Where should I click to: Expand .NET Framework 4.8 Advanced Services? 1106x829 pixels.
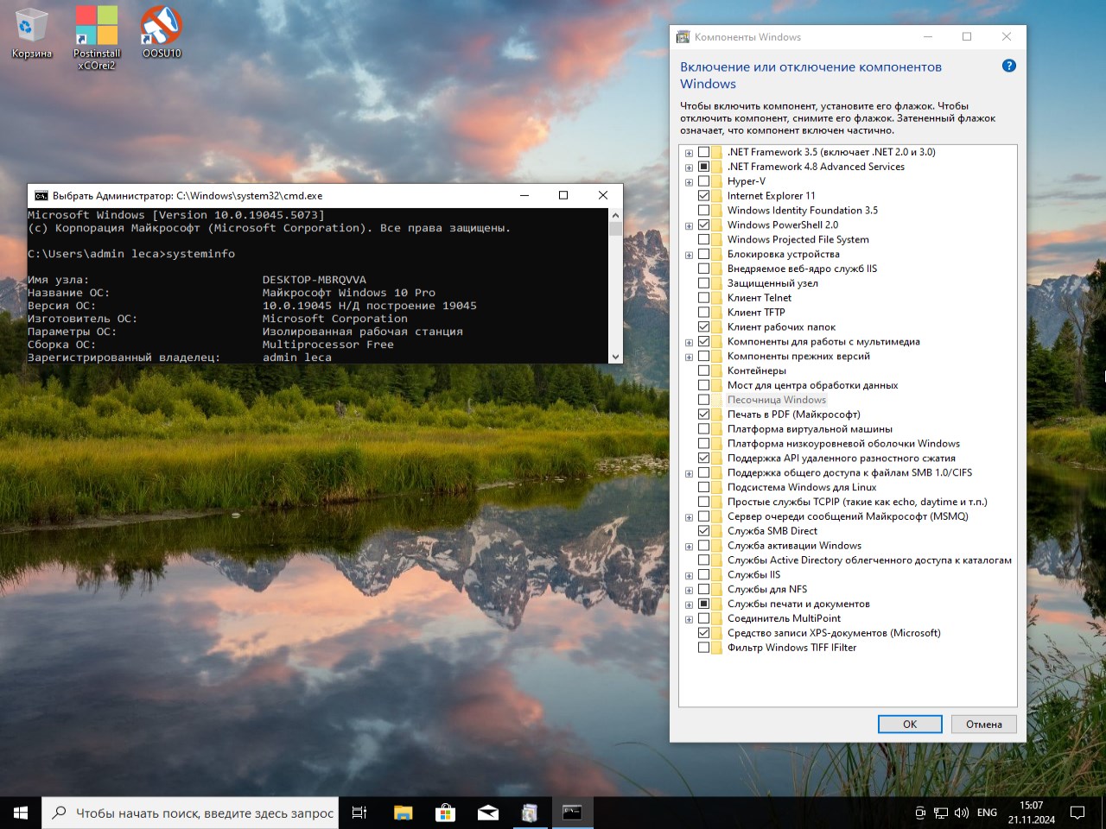[689, 168]
